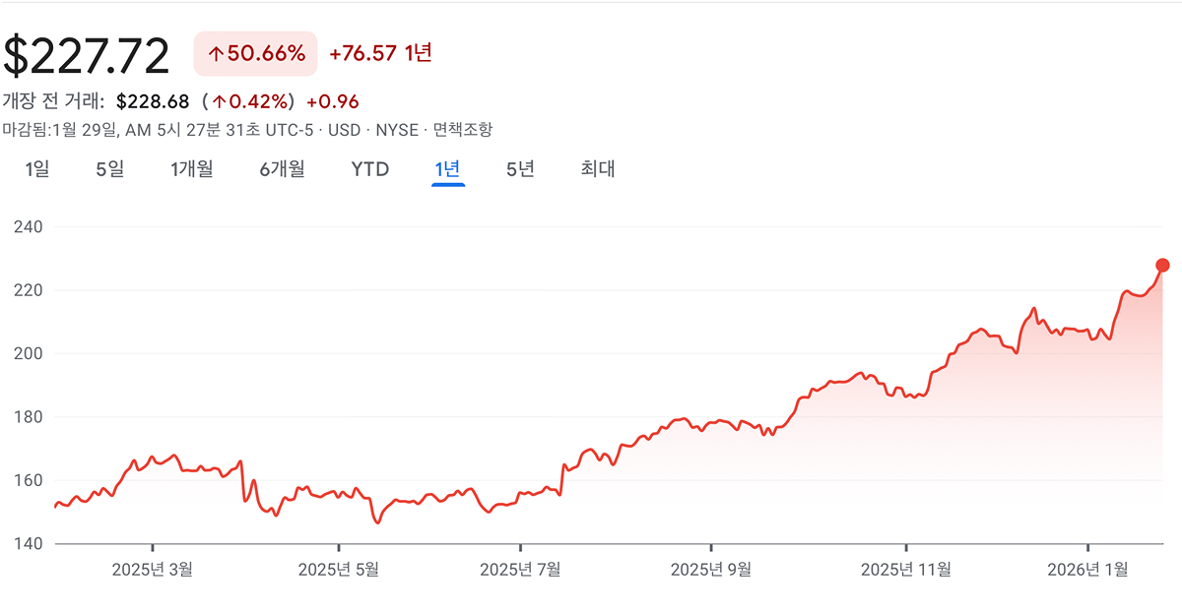Click the +76.57 1년 change text
This screenshot has height=611, width=1182.
380,53
